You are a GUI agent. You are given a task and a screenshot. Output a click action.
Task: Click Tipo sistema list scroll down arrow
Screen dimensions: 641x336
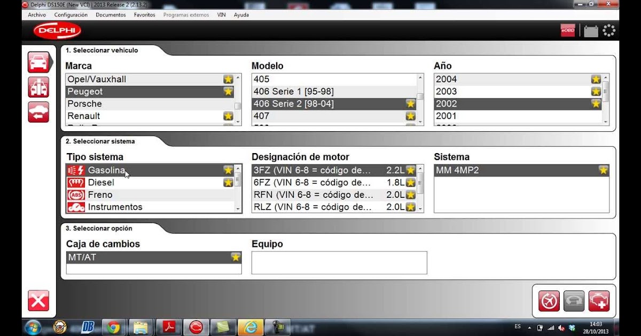238,209
